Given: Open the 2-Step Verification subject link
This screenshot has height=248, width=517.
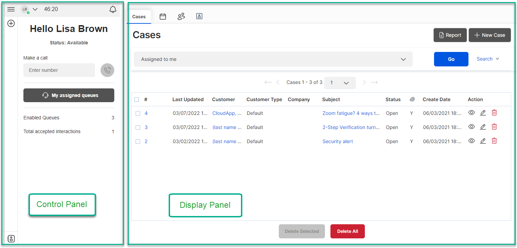Looking at the screenshot, I should (x=351, y=127).
